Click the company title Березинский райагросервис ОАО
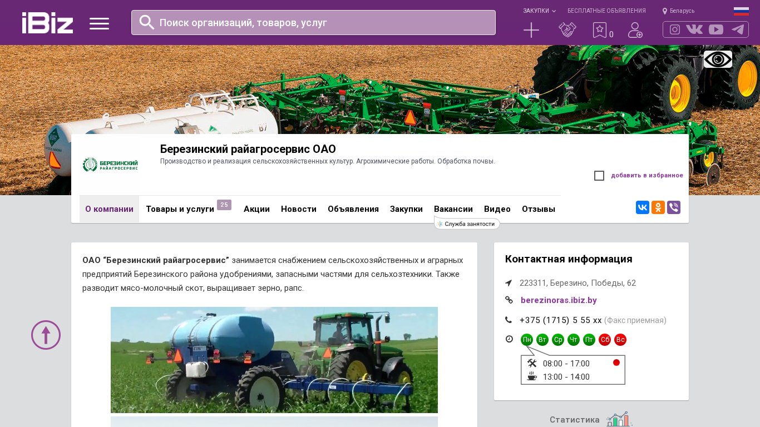 pos(248,149)
